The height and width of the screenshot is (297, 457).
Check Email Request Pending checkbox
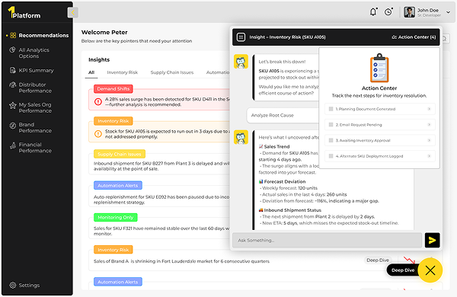331,125
